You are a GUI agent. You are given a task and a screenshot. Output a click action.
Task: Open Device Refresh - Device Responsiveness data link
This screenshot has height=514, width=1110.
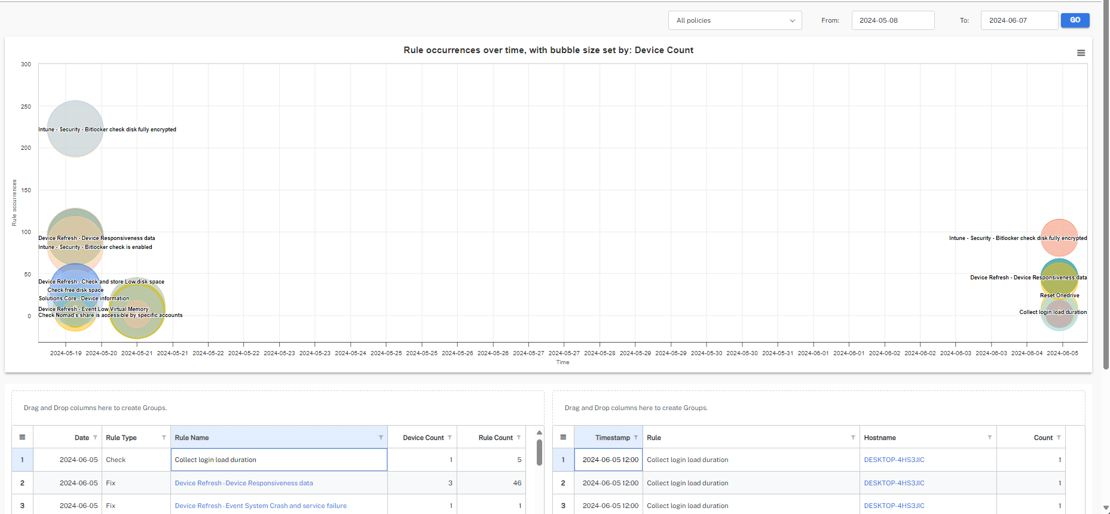(x=244, y=483)
